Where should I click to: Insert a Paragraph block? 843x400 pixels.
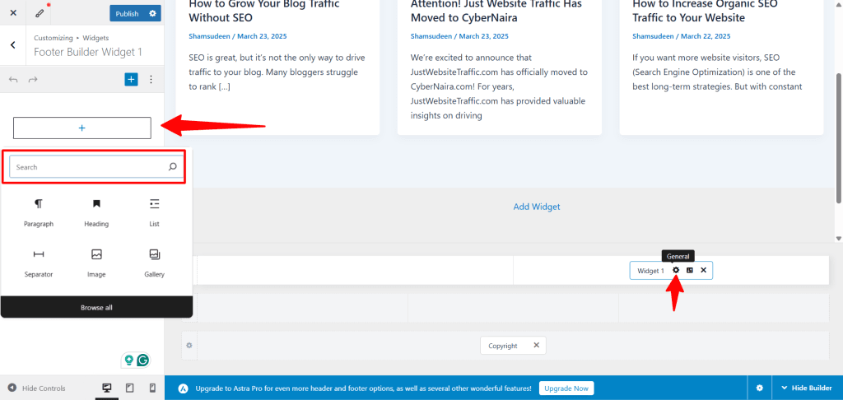tap(39, 212)
